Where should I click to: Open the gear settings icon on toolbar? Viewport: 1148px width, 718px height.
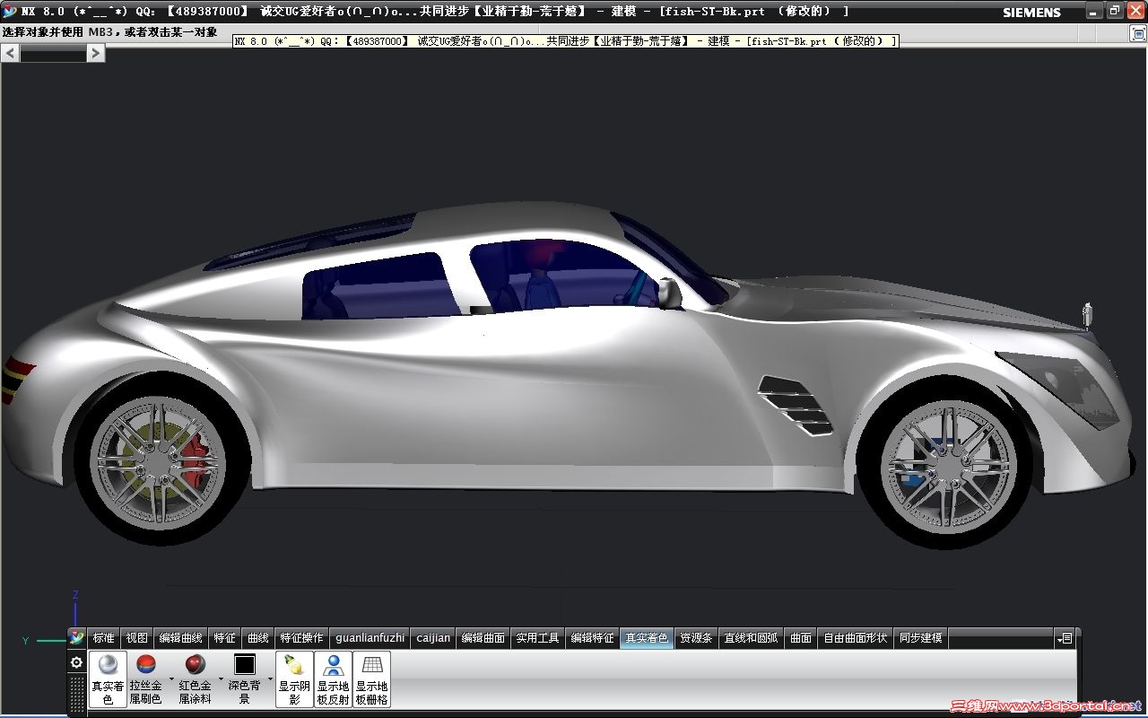(x=77, y=662)
